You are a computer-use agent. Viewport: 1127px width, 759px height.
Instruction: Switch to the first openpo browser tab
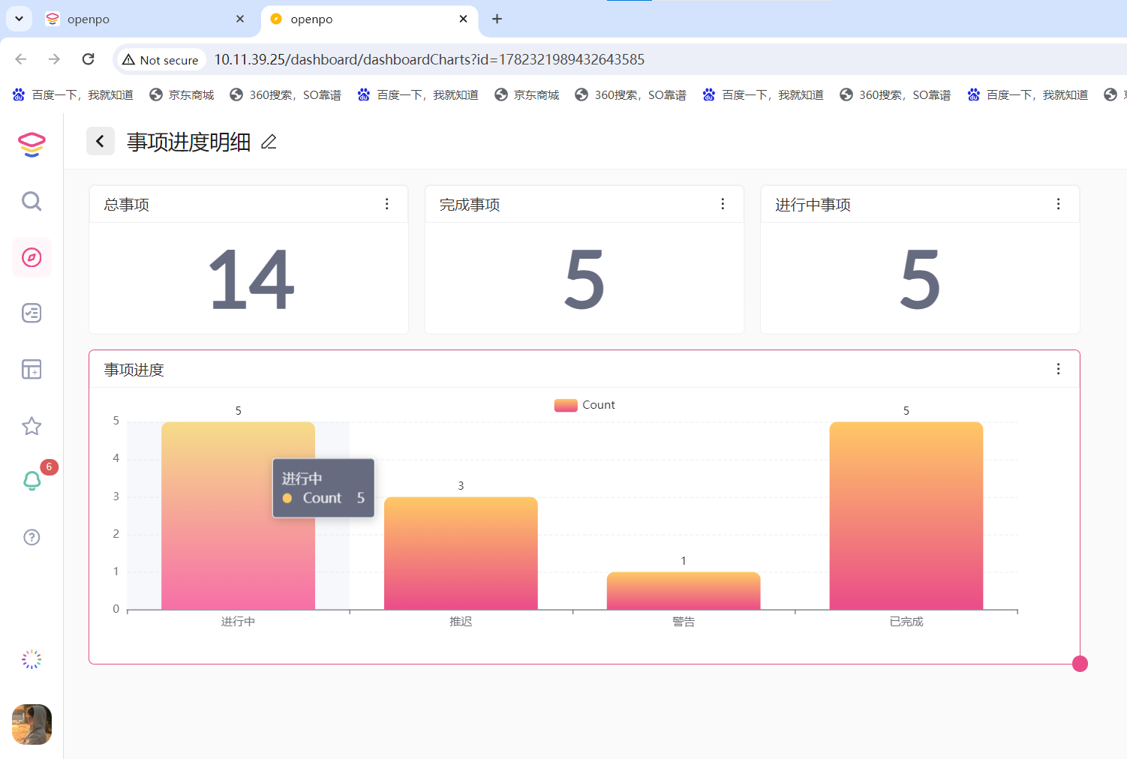click(x=143, y=19)
